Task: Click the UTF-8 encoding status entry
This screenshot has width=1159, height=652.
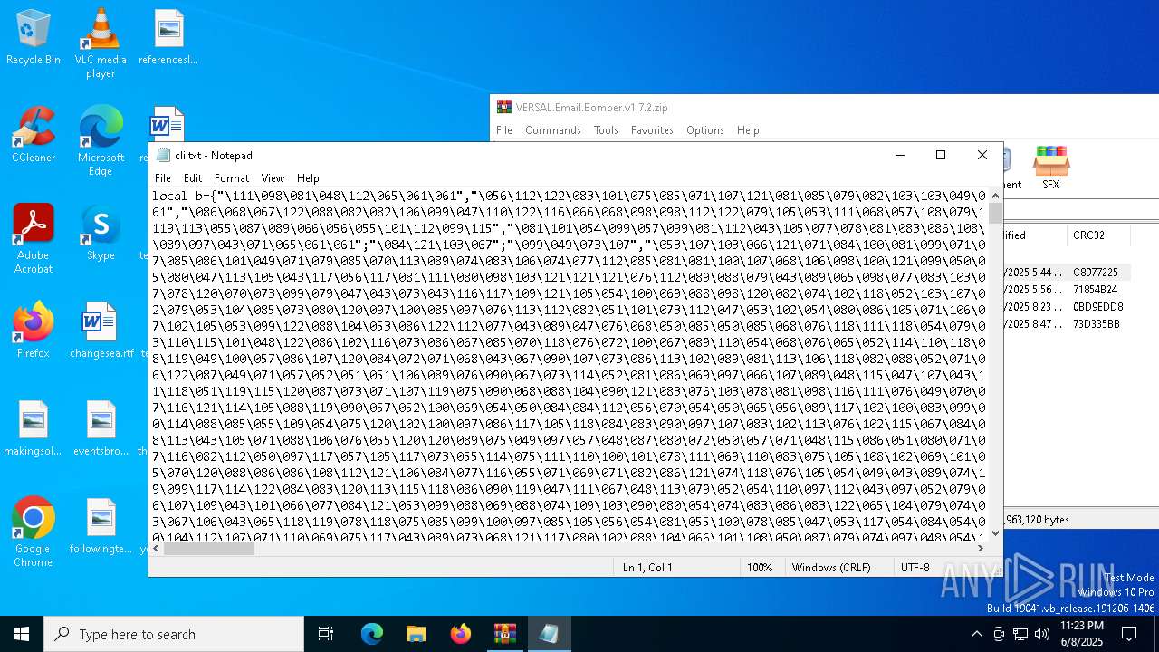Action: 915,568
